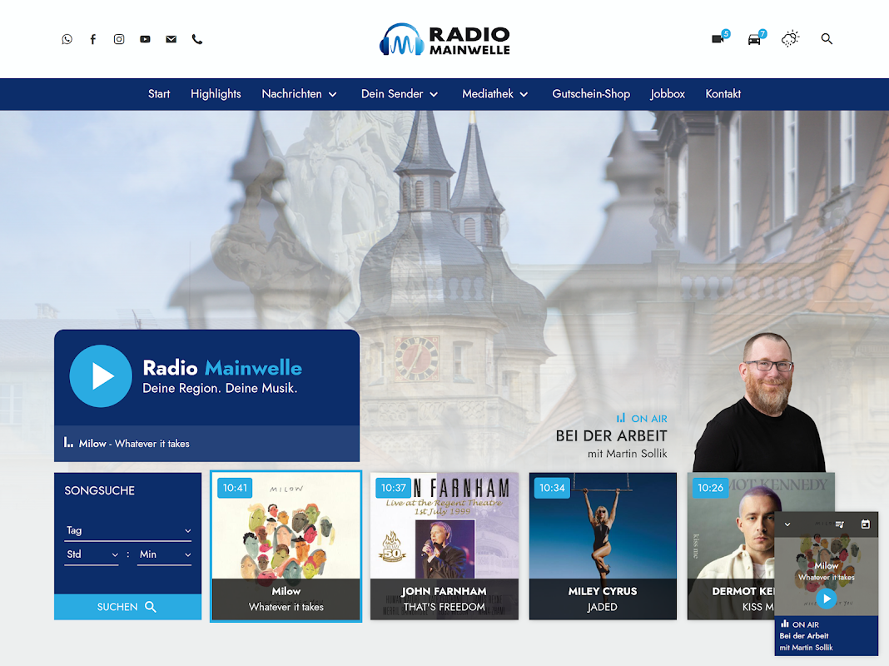The height and width of the screenshot is (666, 889).
Task: Select John Farnham That's Freedom card
Action: click(444, 546)
